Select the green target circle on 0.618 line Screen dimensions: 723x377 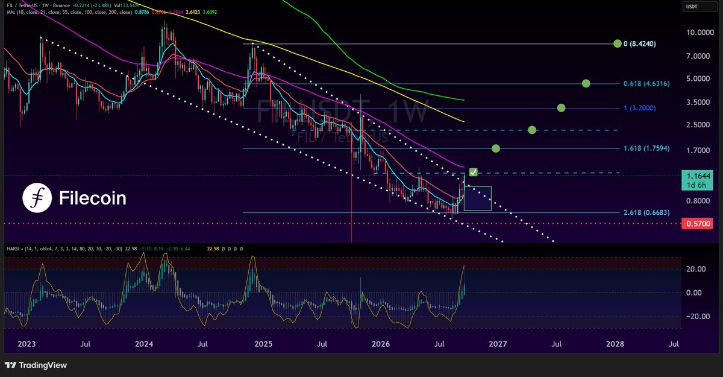pos(586,83)
